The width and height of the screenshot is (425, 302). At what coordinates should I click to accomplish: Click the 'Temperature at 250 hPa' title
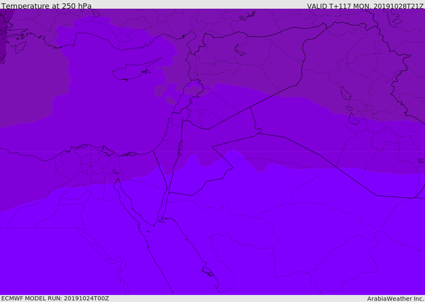click(x=46, y=6)
